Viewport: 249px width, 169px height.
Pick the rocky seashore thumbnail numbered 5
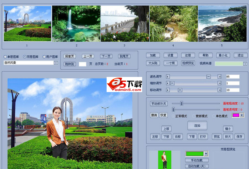click(222, 24)
